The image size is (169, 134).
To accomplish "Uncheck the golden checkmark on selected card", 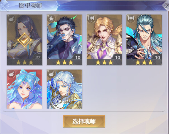I will pyautogui.click(x=25, y=40).
